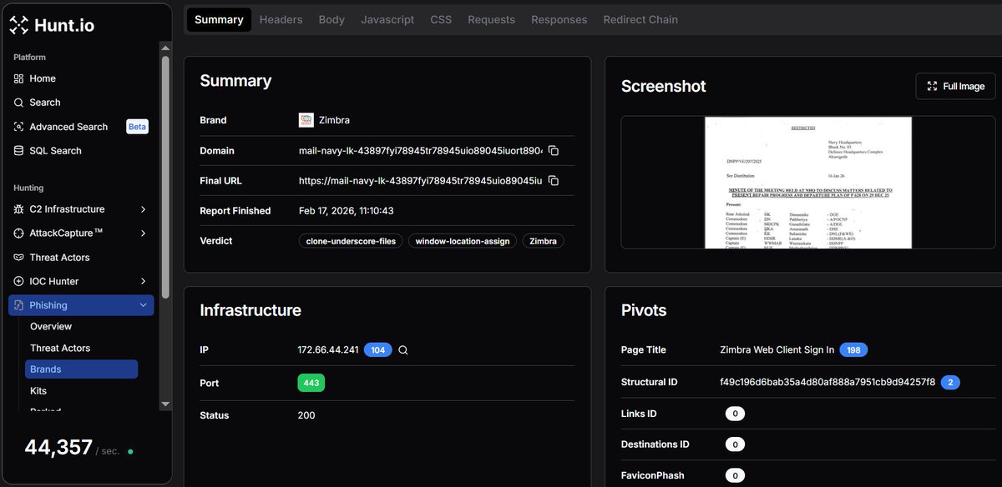
Task: Open the Redirect Chain tab
Action: point(640,19)
